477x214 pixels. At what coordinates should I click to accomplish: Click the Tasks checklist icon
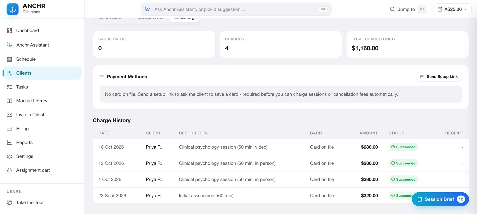coord(10,87)
